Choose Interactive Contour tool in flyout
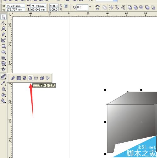Screen dimensions: 157x158 [x=19, y=78]
